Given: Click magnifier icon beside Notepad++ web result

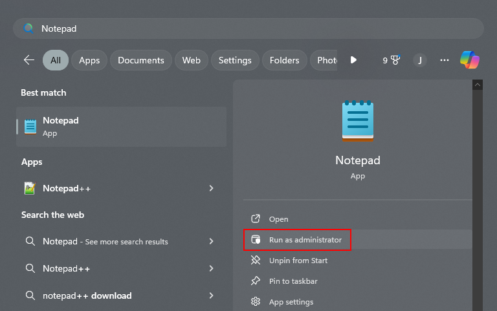Looking at the screenshot, I should click(30, 268).
